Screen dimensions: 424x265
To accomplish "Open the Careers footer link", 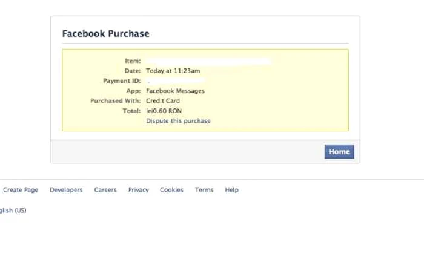I will [x=105, y=190].
